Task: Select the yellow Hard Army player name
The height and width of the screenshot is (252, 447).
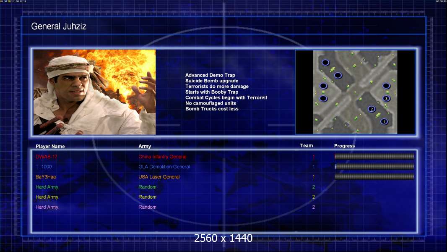Action: coord(47,197)
